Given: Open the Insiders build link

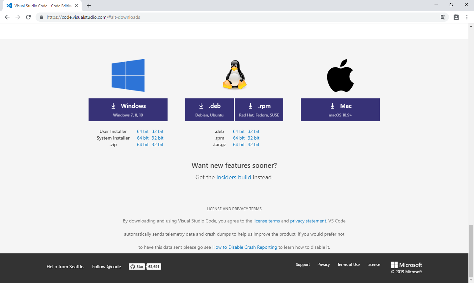Looking at the screenshot, I should coord(234,177).
